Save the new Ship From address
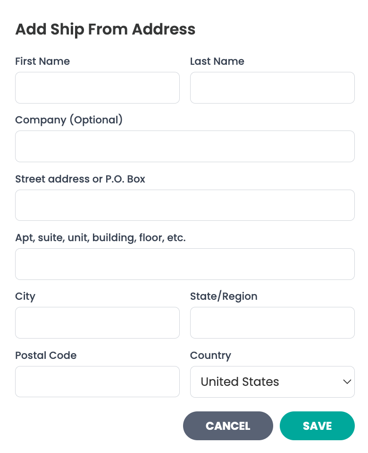Image resolution: width=368 pixels, height=453 pixels. tap(317, 426)
